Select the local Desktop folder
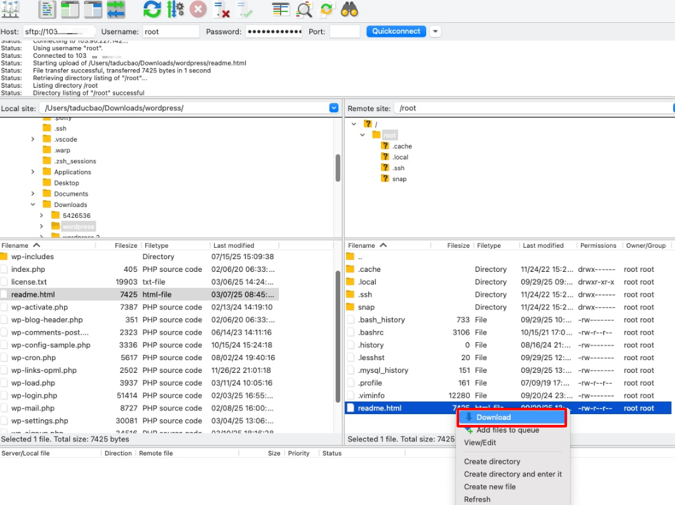 point(61,183)
